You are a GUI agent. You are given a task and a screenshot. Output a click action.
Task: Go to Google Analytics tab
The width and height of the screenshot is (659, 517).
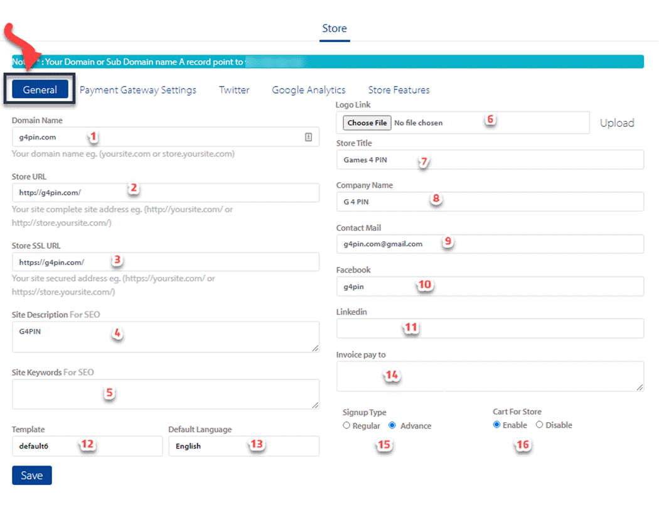point(309,90)
